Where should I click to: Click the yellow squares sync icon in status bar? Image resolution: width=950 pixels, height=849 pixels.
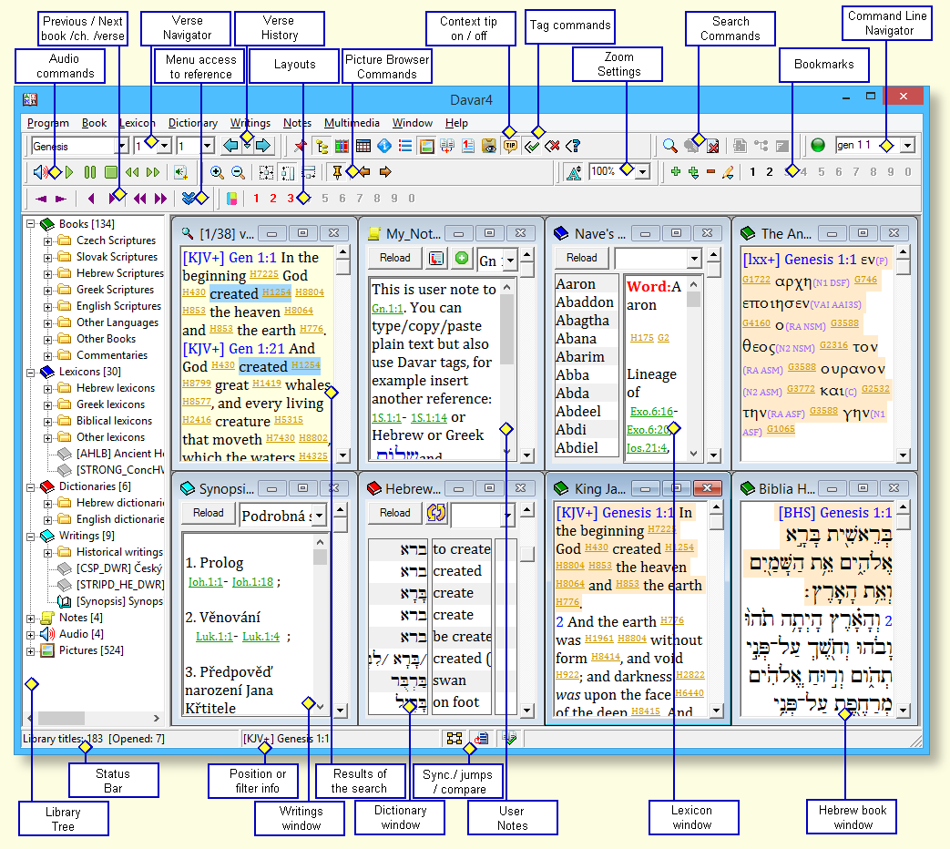(455, 738)
